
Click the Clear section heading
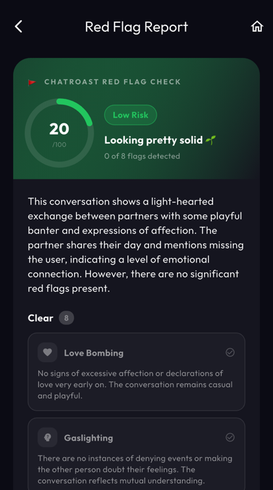pyautogui.click(x=41, y=318)
